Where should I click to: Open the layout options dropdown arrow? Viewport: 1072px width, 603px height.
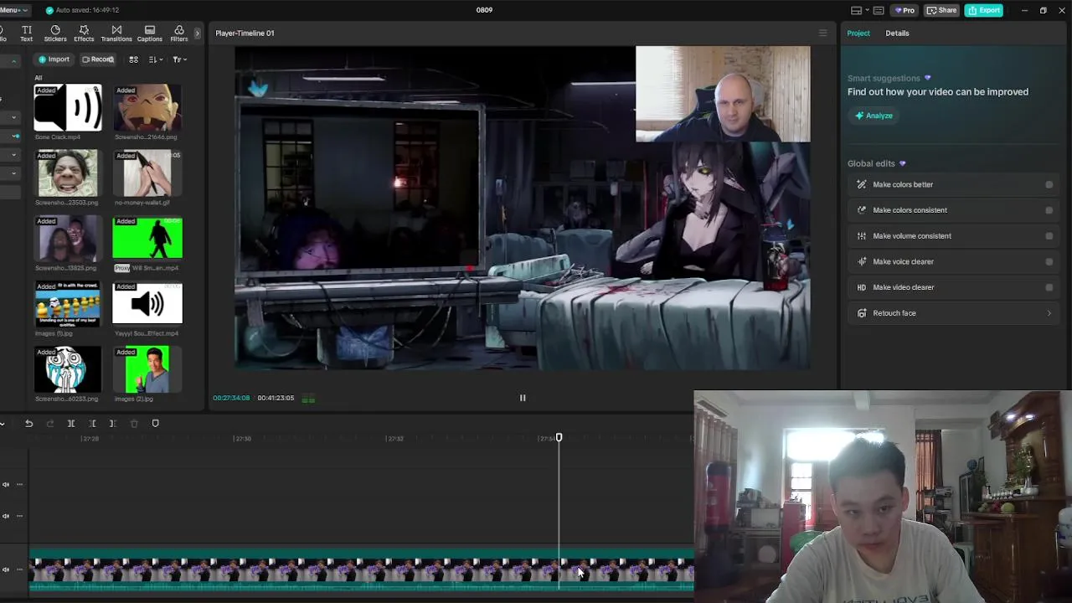(867, 10)
